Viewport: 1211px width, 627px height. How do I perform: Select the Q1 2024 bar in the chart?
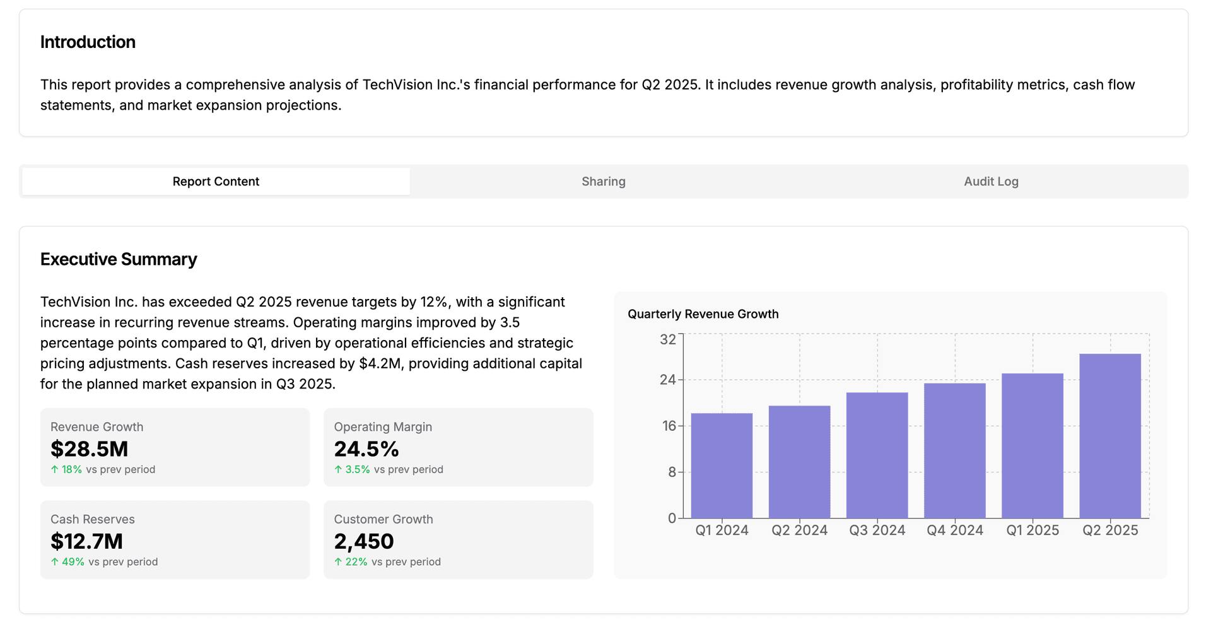pyautogui.click(x=722, y=466)
